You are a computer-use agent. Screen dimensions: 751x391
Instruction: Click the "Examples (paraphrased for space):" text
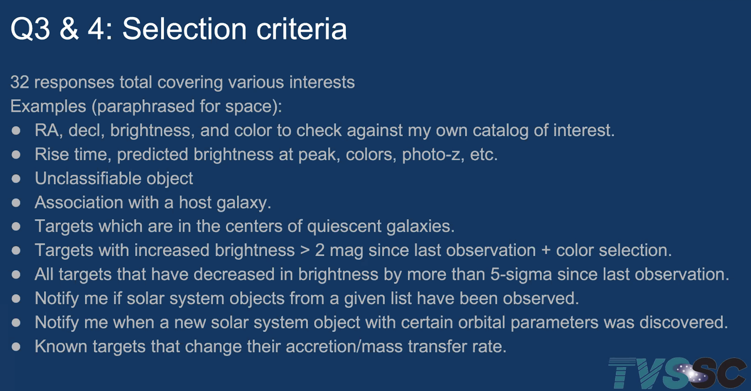tap(146, 106)
